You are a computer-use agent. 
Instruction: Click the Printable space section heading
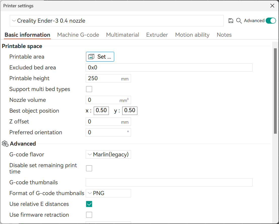click(22, 46)
